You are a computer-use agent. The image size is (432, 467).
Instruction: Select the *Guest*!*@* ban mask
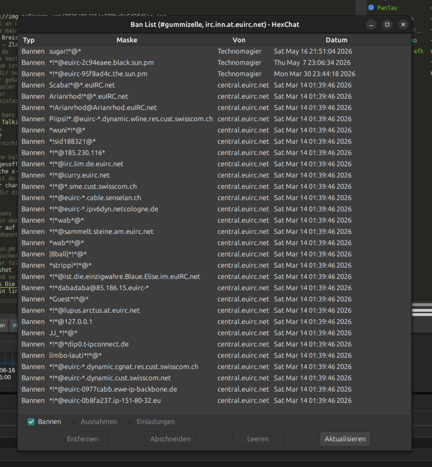(x=69, y=299)
